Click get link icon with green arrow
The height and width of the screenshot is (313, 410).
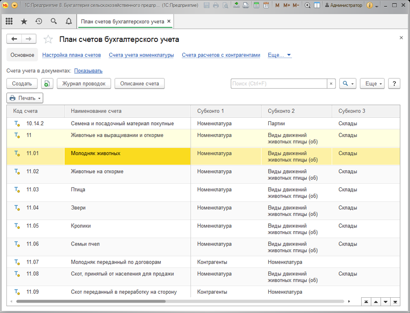tap(237, 5)
